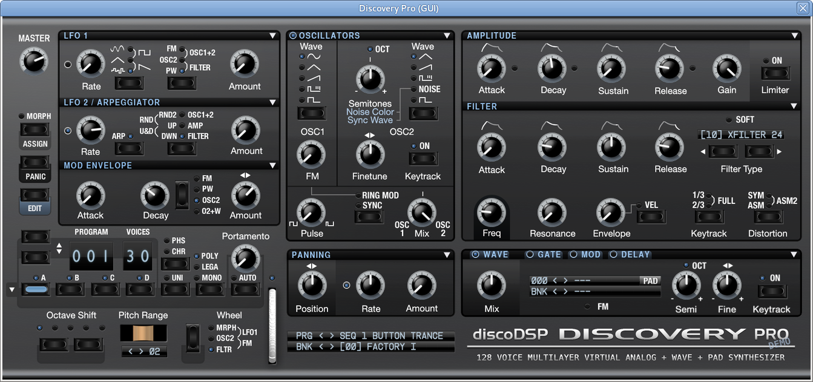Select the sawtooth waveform for OSC1
Viewport: 813px width, 382px height.
pos(314,78)
